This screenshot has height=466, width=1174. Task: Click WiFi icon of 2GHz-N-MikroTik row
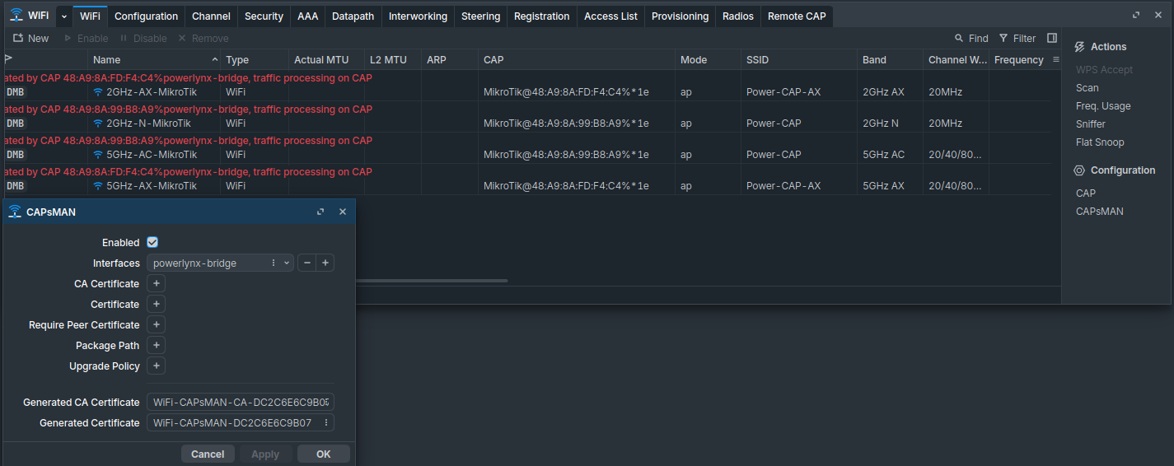(99, 123)
